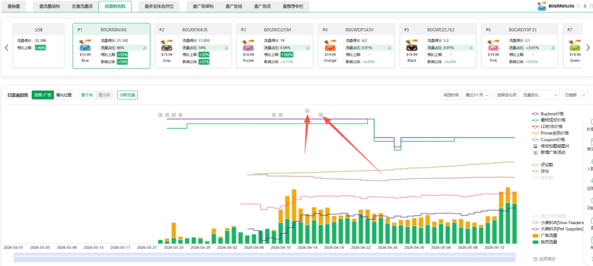Screen dimensions: 593x266
Task: Click the Blue product thumbnail in card #1
Action: pos(85,46)
